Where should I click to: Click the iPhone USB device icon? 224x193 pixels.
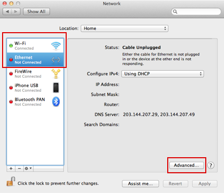coord(56,88)
